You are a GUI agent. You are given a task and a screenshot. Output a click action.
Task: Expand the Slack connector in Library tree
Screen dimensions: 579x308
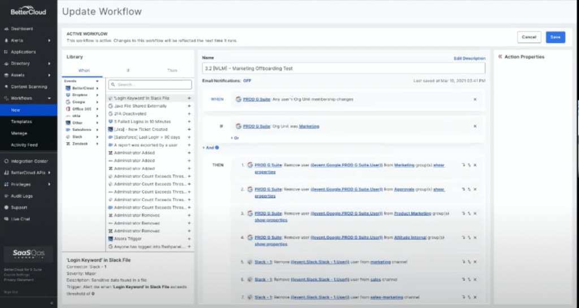point(97,137)
